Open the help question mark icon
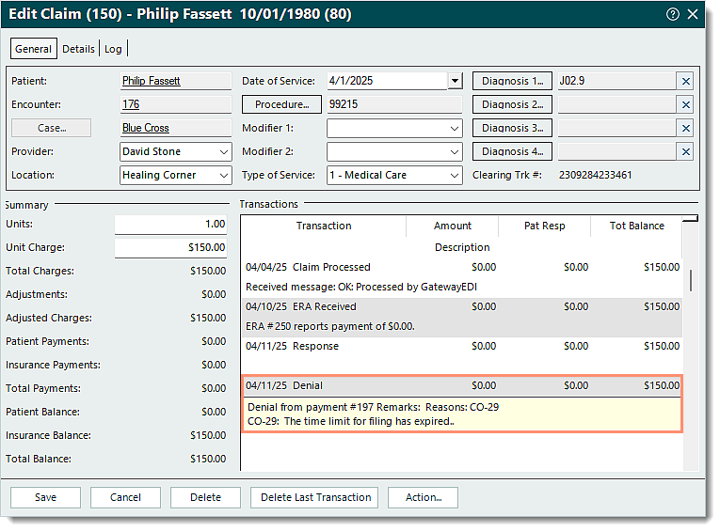 coord(673,14)
